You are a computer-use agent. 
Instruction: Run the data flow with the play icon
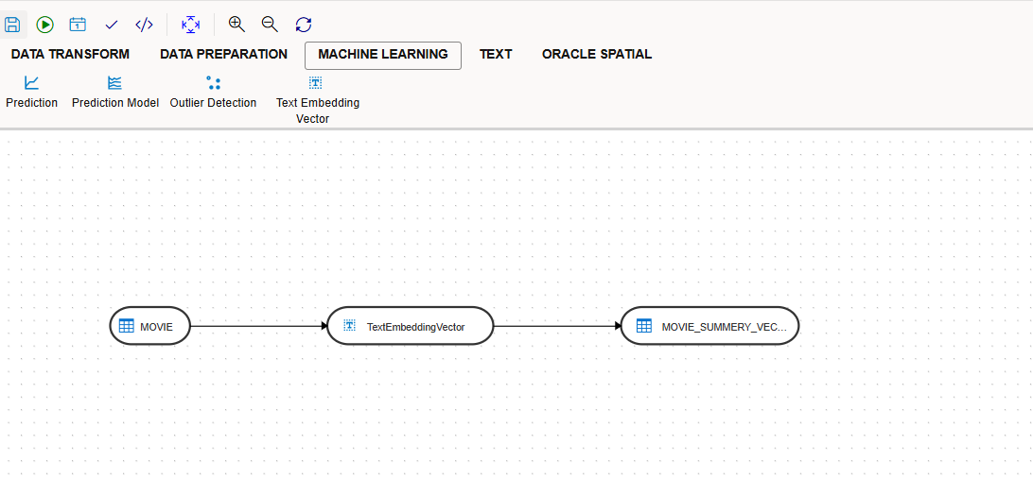click(x=44, y=25)
